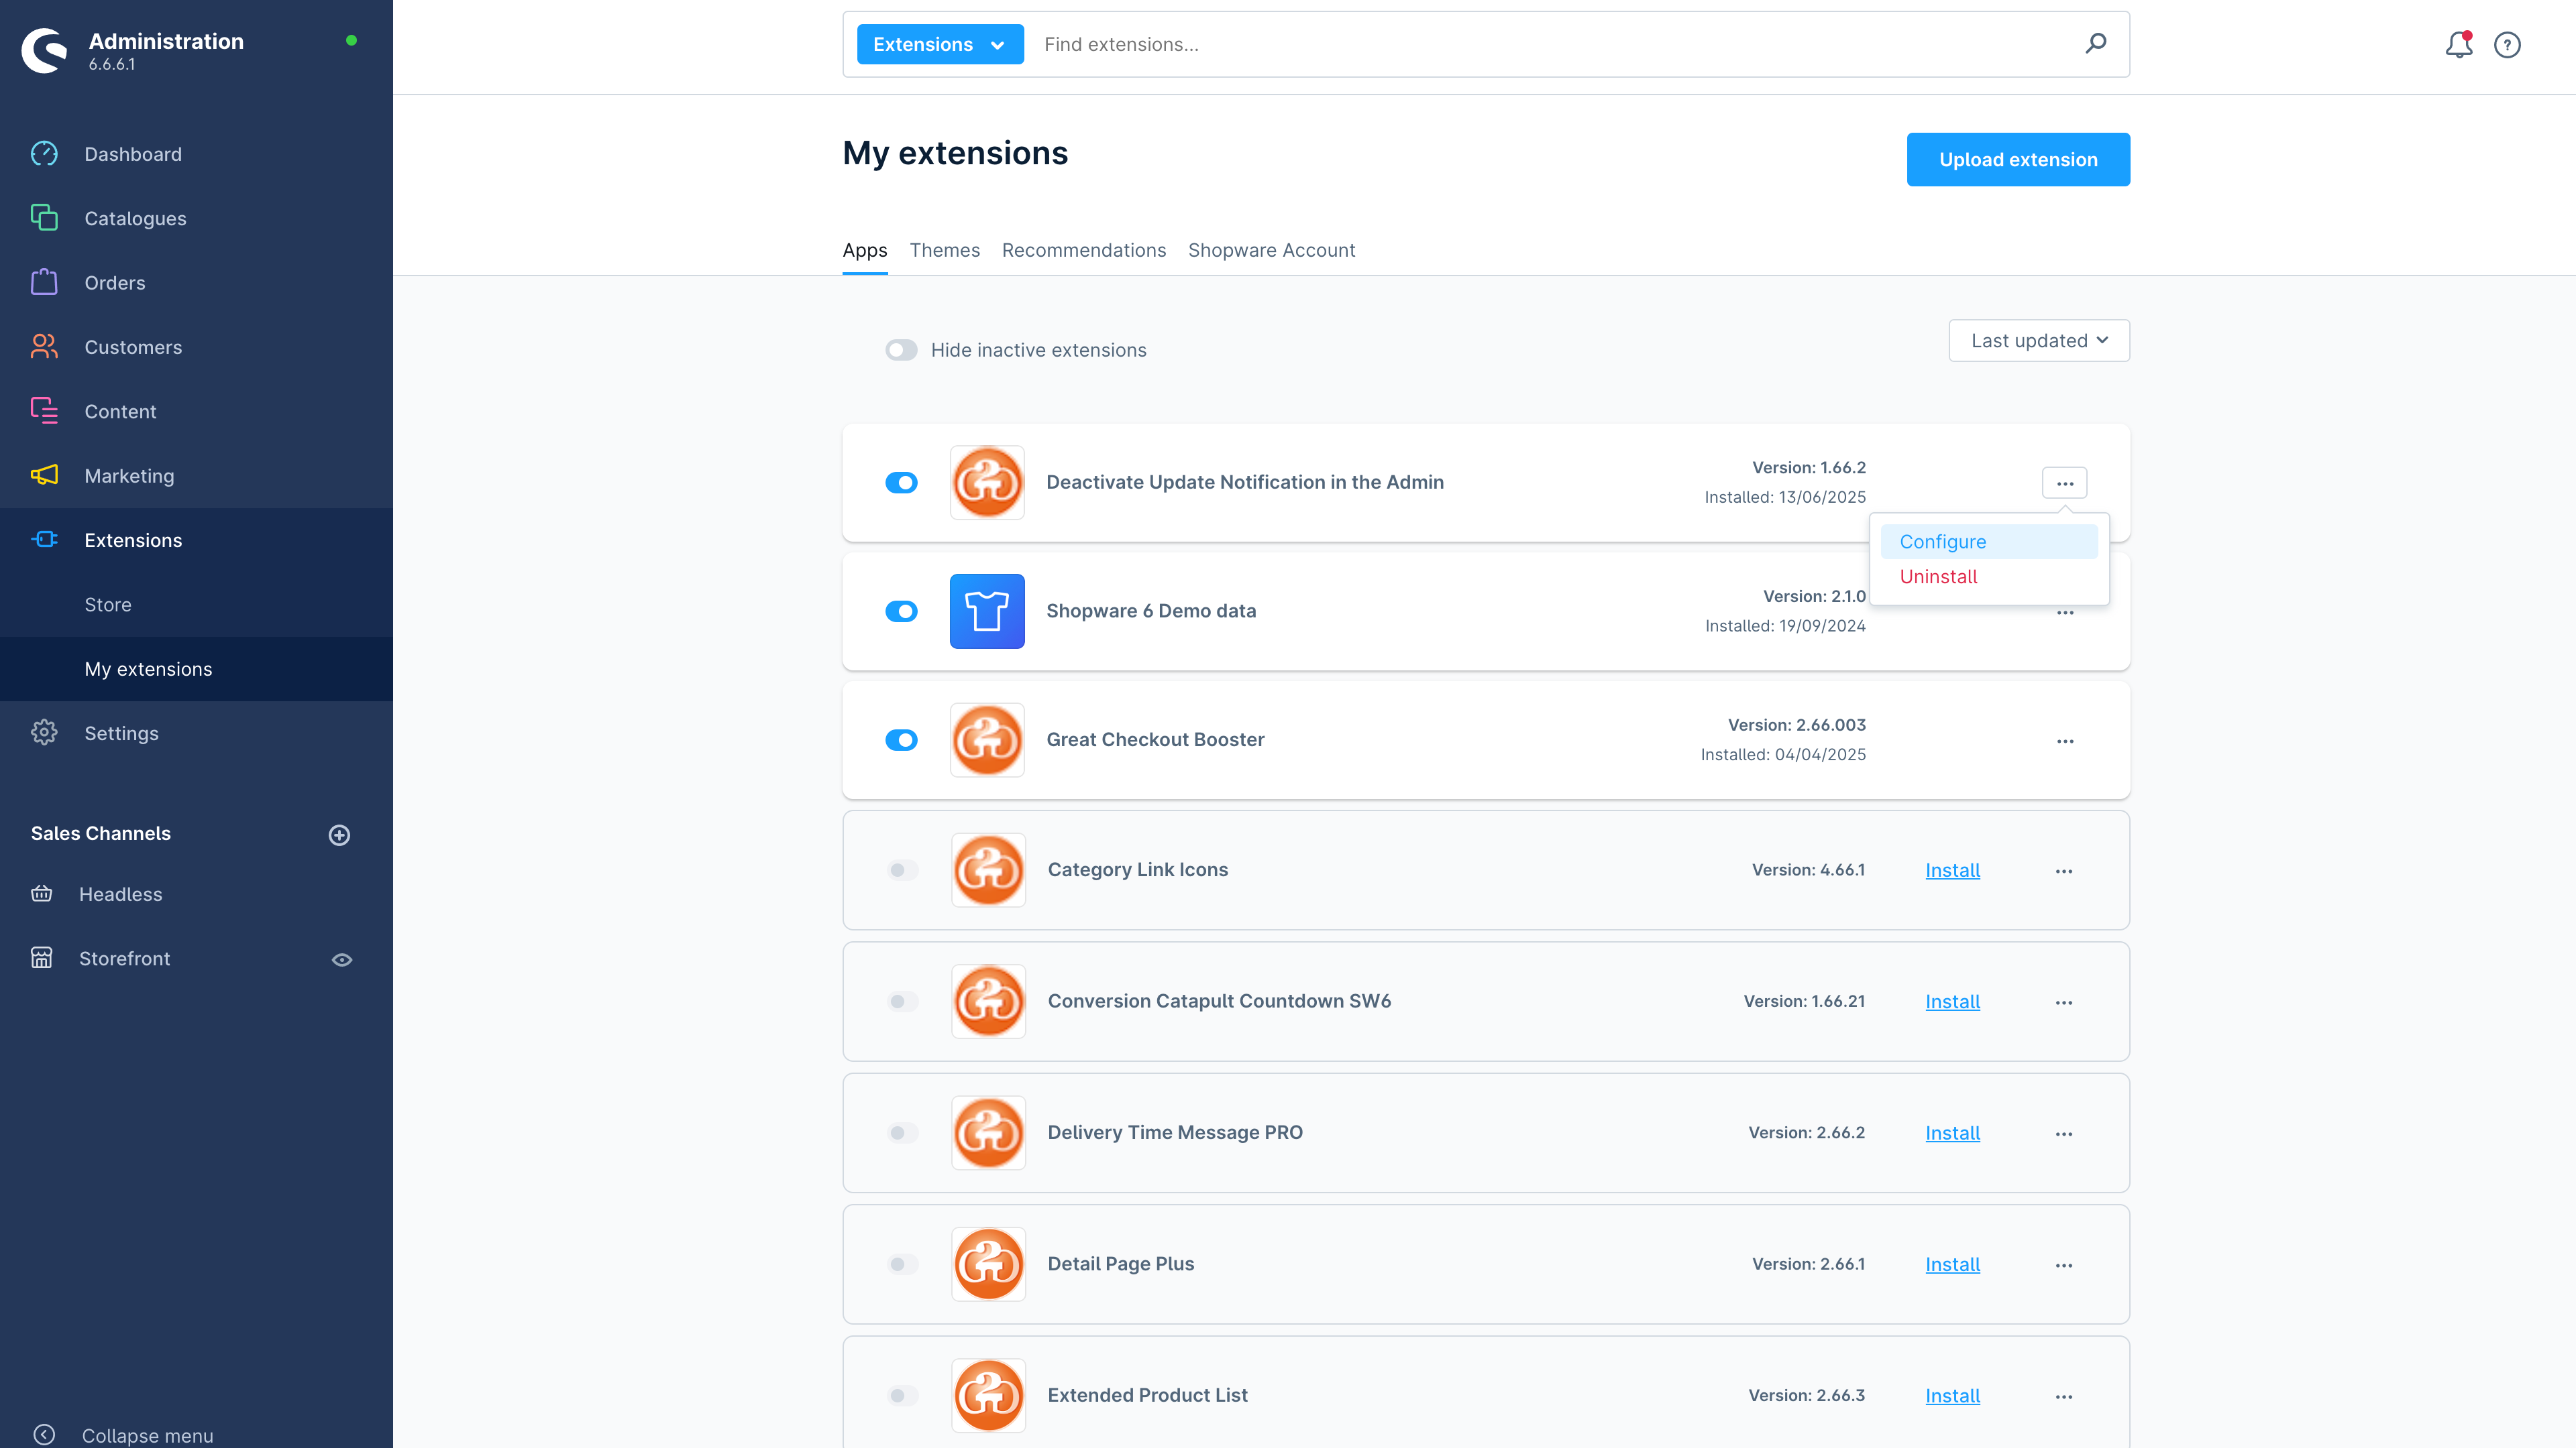2576x1448 pixels.
Task: Click the Marketing megaphone icon
Action: tap(44, 476)
